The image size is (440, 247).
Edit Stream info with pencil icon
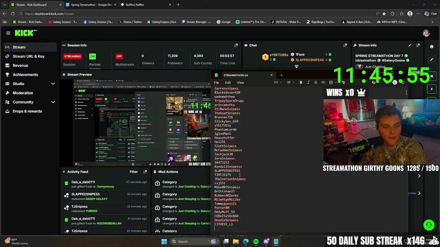(409, 45)
